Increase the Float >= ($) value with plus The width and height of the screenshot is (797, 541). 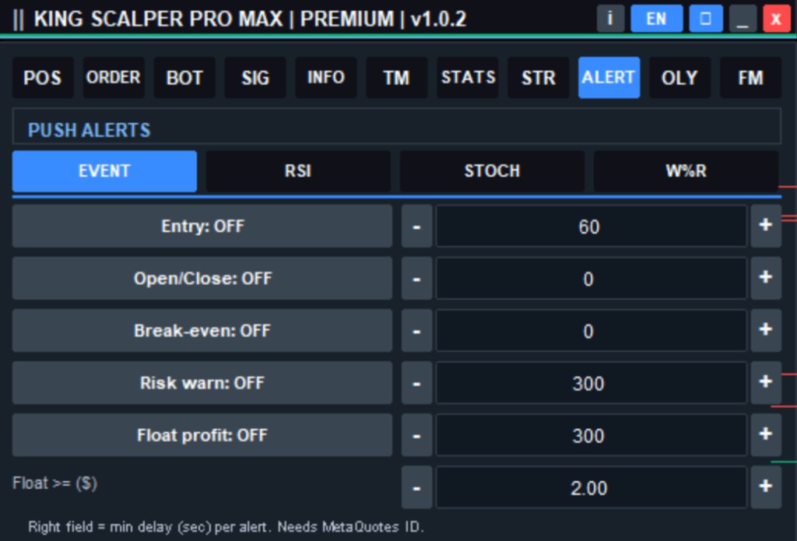766,487
